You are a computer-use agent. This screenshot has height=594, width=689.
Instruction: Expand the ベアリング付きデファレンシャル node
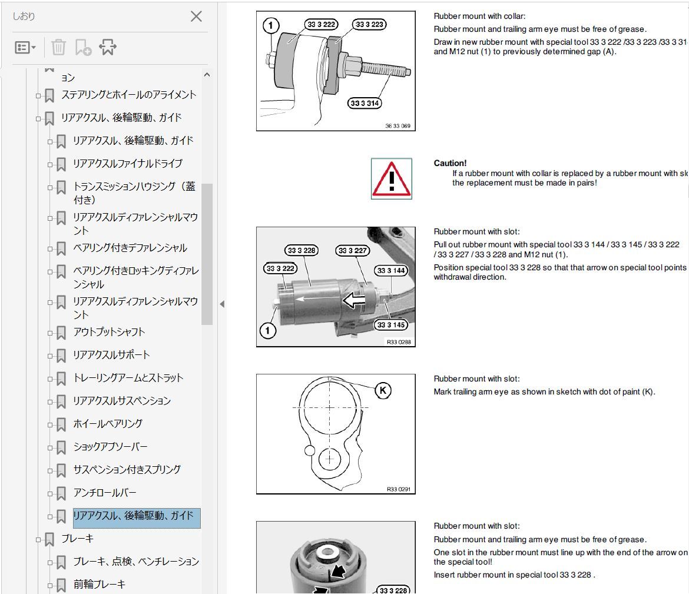point(50,248)
